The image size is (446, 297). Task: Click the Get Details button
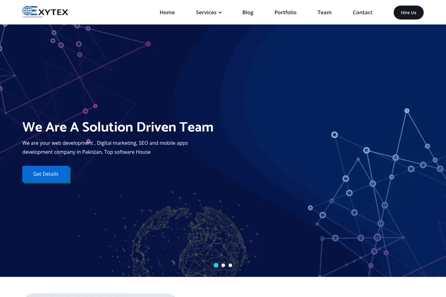46,174
